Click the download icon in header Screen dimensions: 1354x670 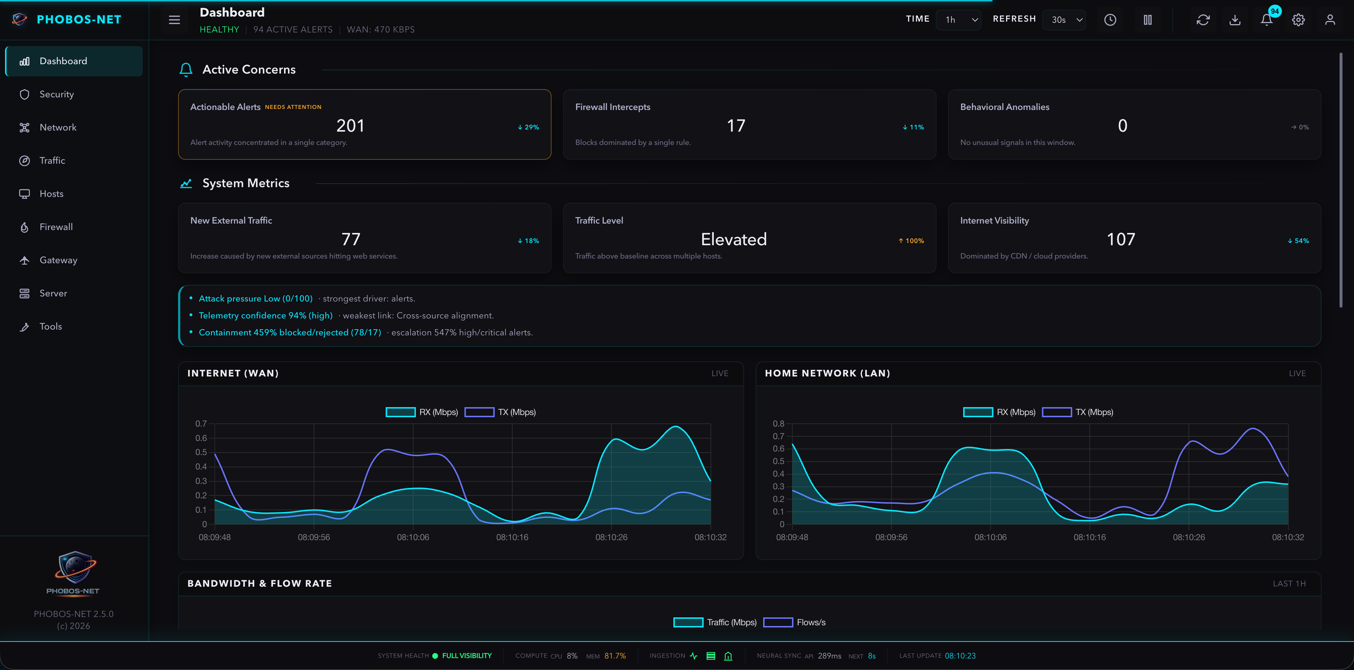1235,20
